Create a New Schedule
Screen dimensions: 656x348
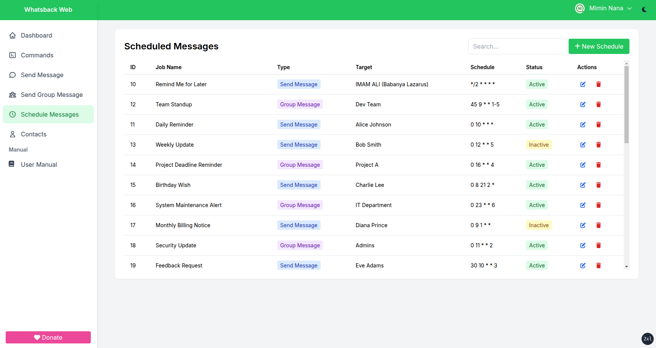click(x=599, y=46)
